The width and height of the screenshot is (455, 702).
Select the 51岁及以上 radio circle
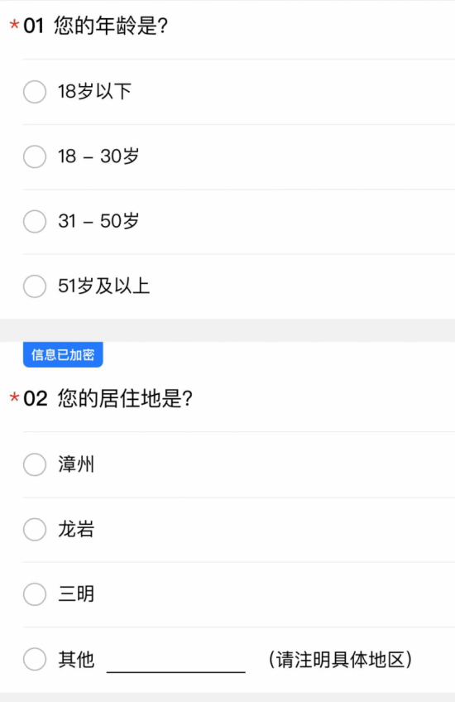pos(35,286)
